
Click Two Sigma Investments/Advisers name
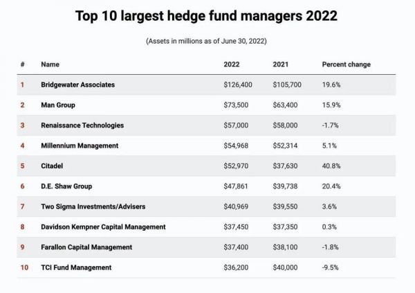point(92,206)
